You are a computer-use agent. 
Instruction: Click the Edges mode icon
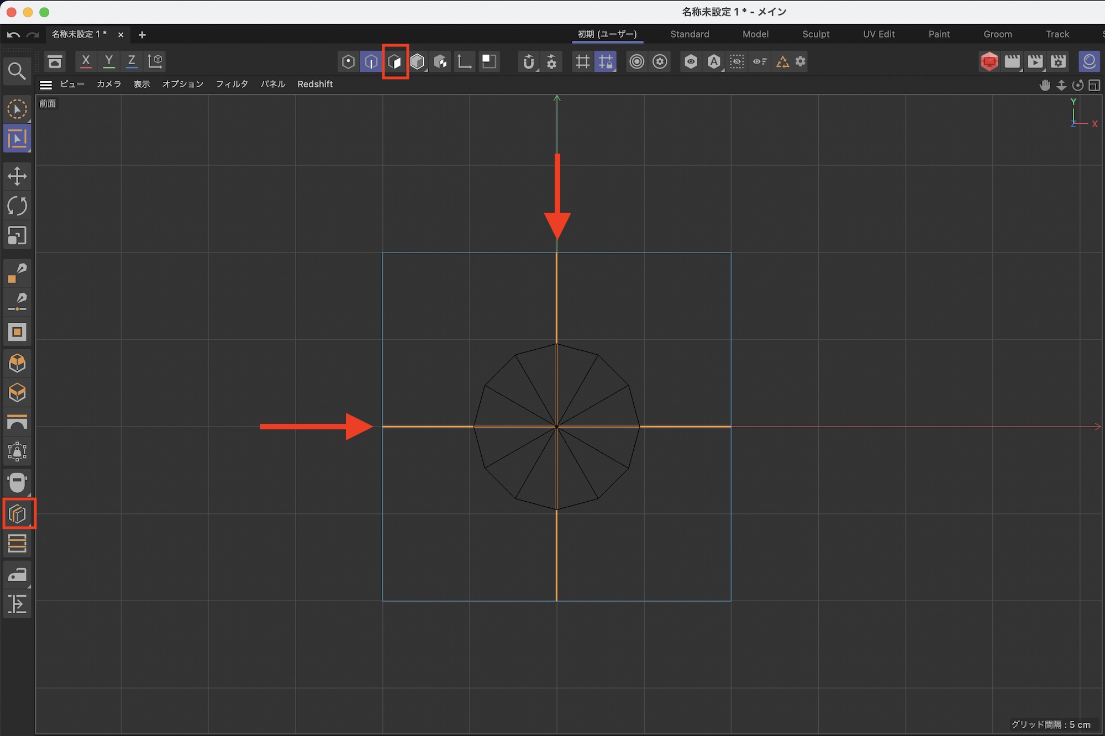click(371, 61)
